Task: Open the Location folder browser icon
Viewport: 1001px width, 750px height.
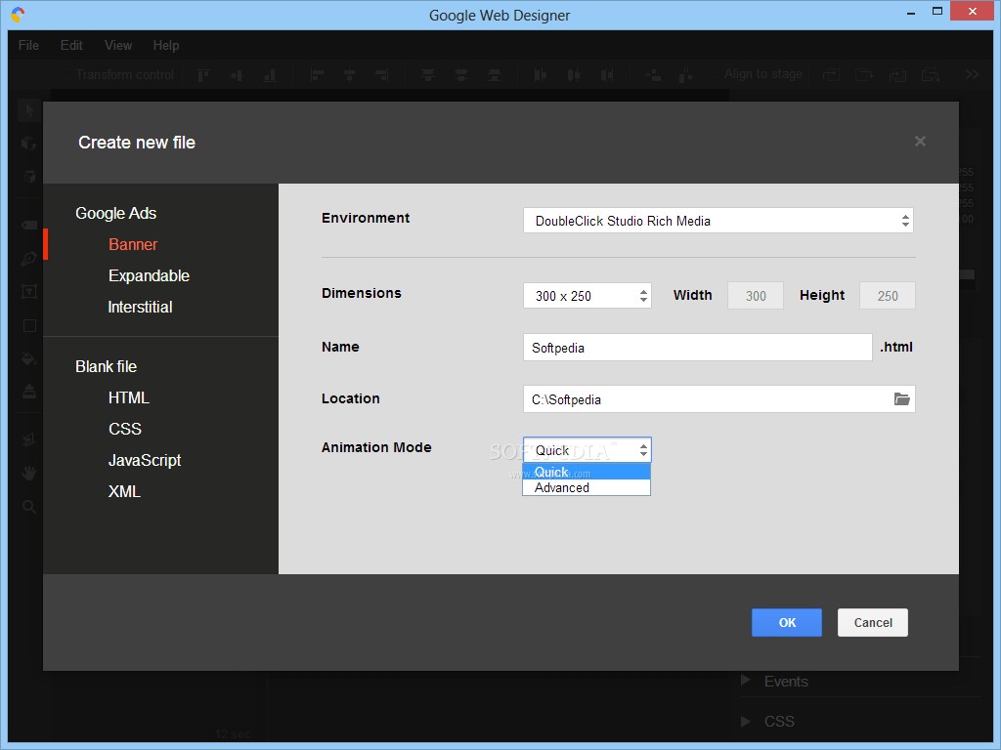Action: click(x=904, y=398)
